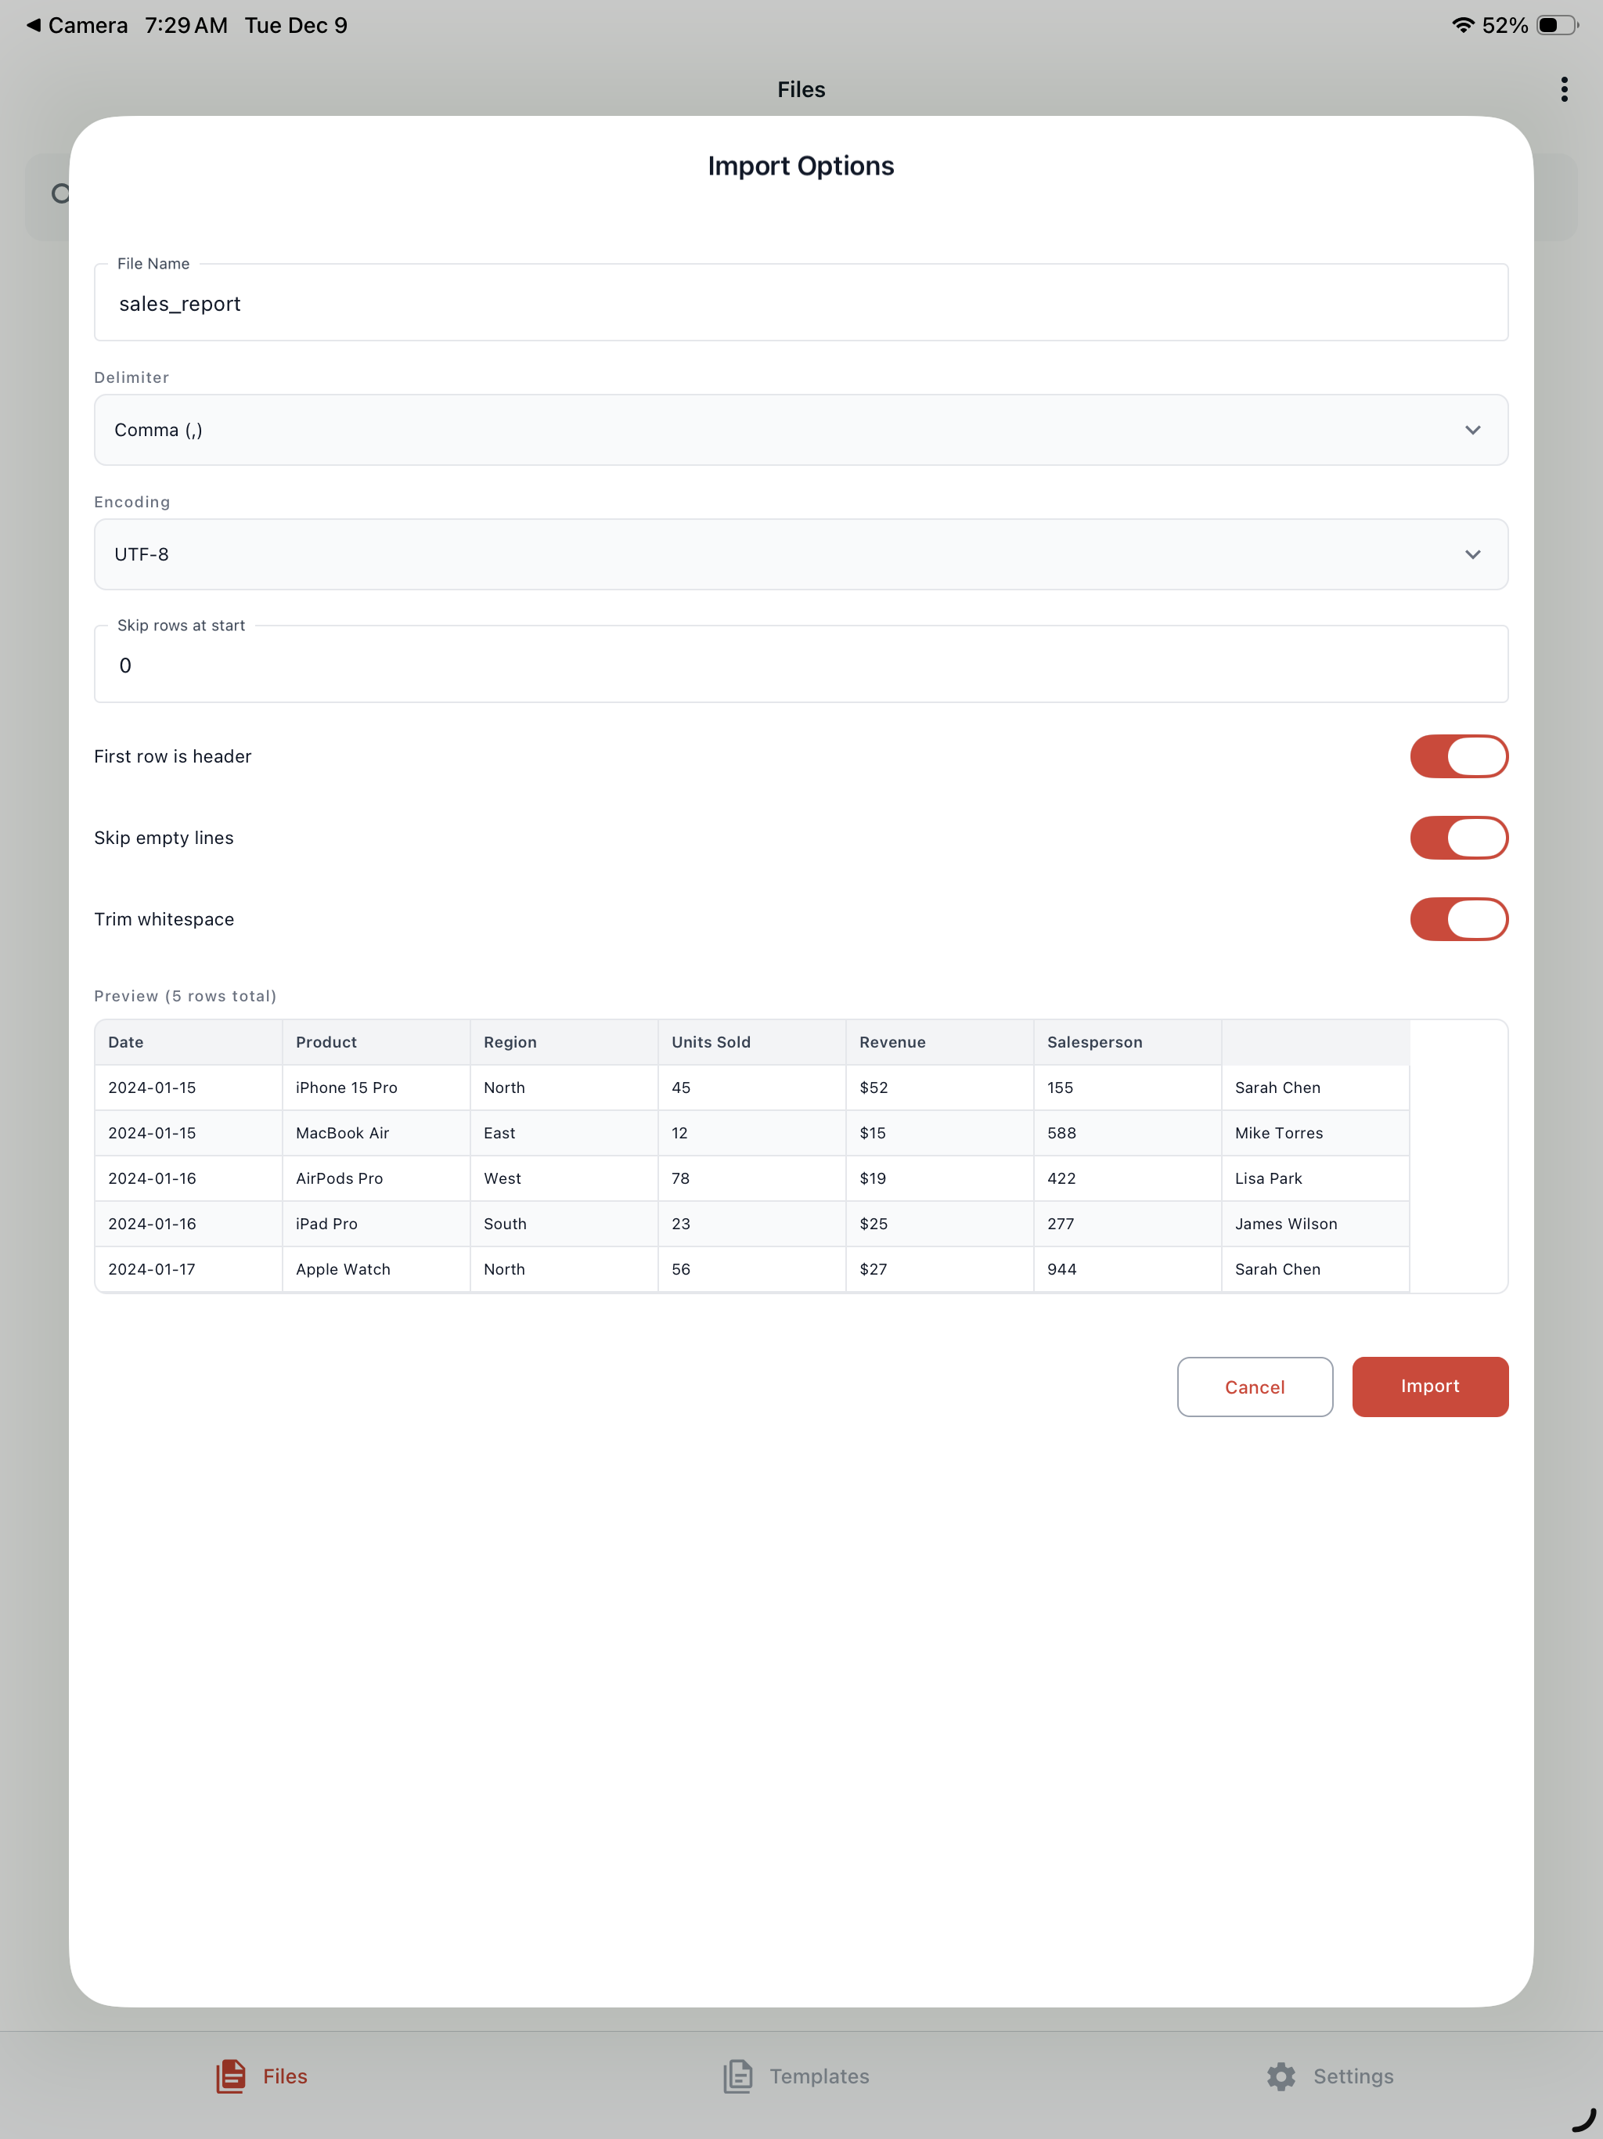Select the Salesperson column header
Image resolution: width=1603 pixels, height=2139 pixels.
click(1126, 1041)
